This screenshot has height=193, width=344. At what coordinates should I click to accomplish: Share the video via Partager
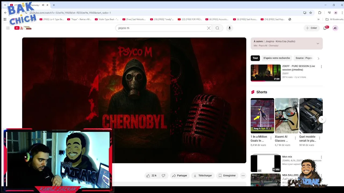(x=180, y=176)
